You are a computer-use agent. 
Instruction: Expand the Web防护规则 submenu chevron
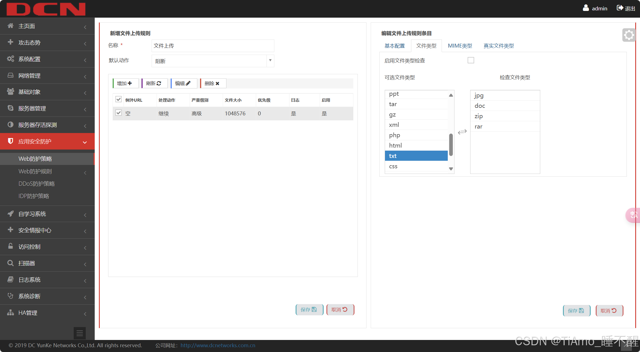(x=85, y=173)
